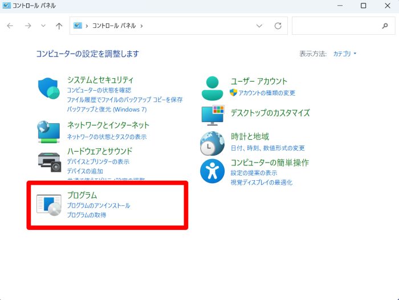Open デバイスとプリンターの表示 link
This screenshot has height=300, width=399.
98,162
